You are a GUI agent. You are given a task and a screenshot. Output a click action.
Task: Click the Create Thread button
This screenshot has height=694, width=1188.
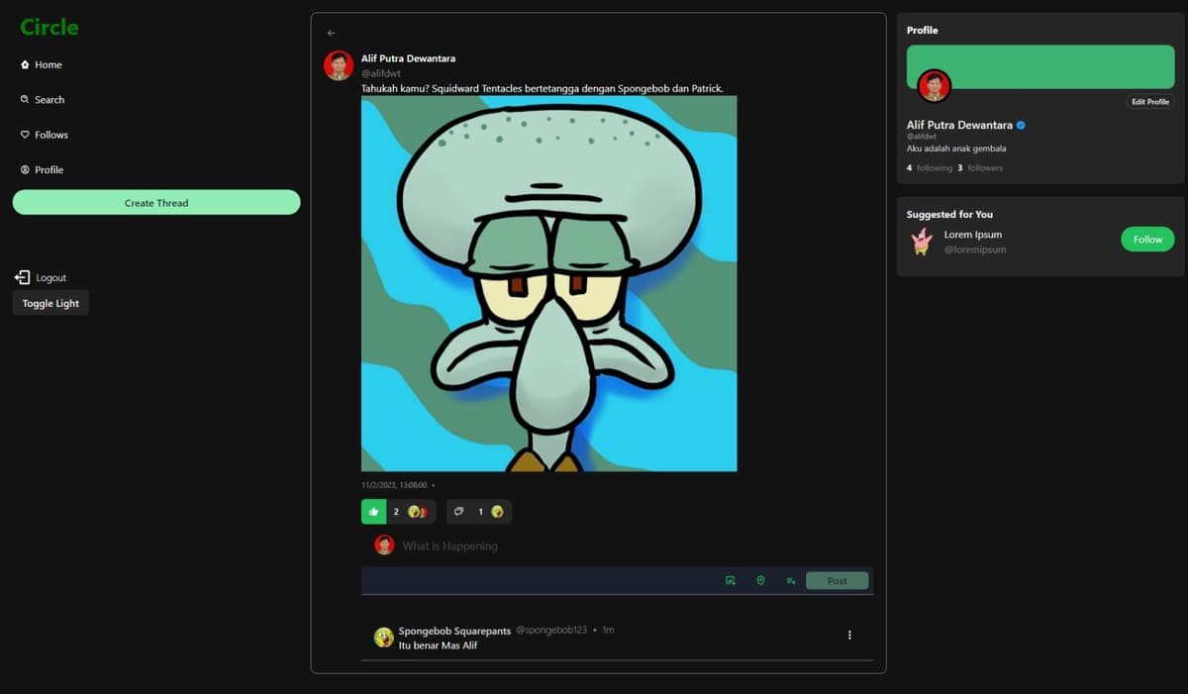pos(156,202)
